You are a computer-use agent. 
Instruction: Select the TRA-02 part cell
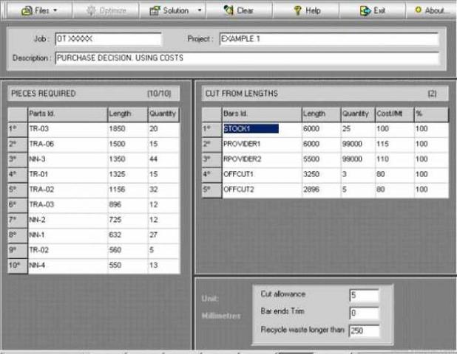(67, 190)
